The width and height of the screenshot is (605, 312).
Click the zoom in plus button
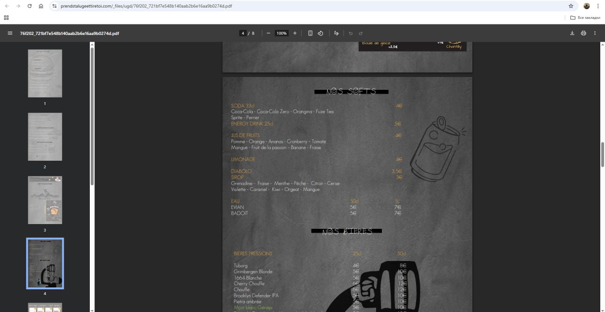295,33
